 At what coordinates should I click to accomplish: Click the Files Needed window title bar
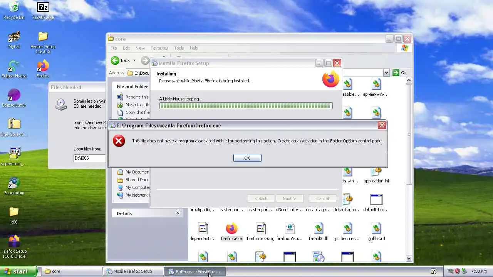77,87
